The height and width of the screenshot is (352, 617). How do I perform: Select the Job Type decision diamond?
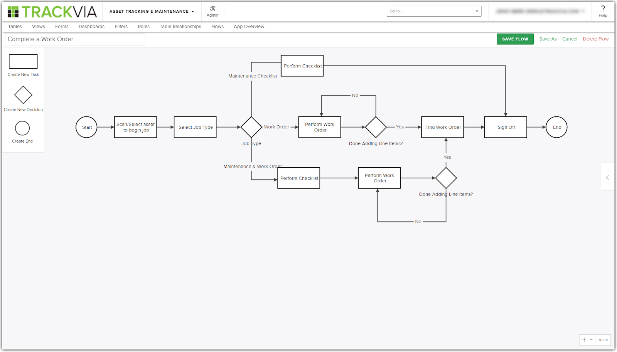click(251, 127)
